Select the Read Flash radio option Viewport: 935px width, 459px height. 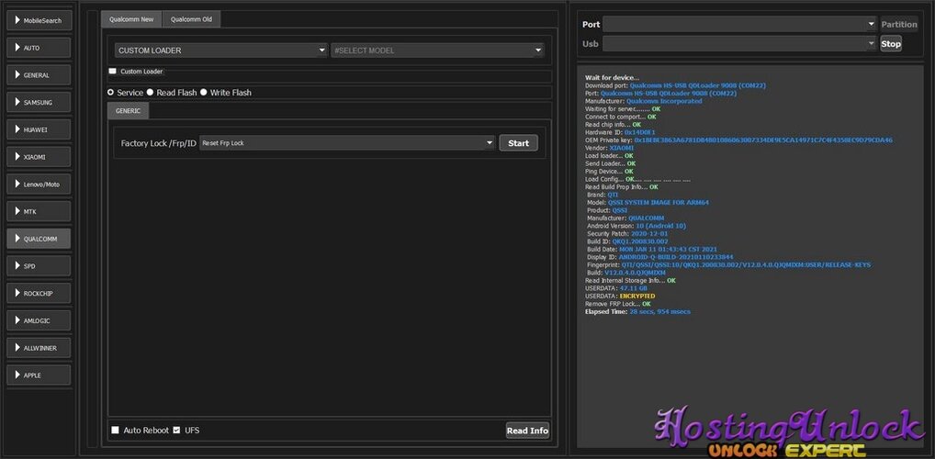[x=151, y=93]
